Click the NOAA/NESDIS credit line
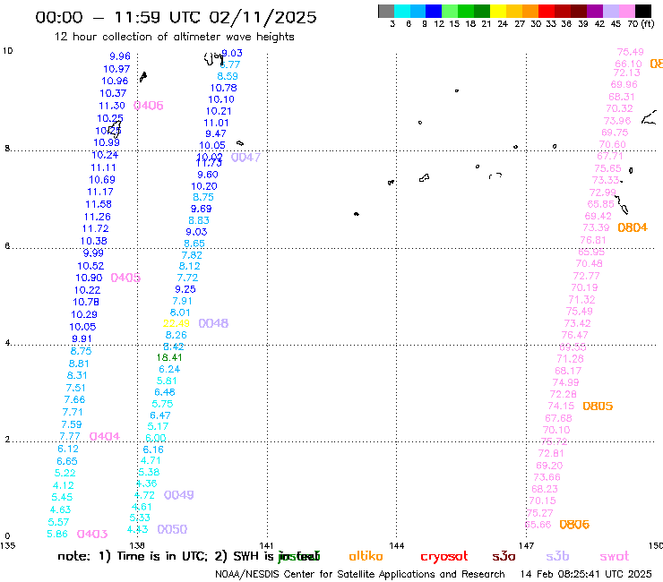Image resolution: width=663 pixels, height=582 pixels. click(x=360, y=575)
